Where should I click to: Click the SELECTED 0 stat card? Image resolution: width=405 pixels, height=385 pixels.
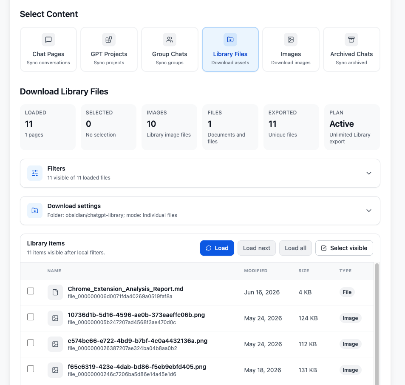point(108,127)
